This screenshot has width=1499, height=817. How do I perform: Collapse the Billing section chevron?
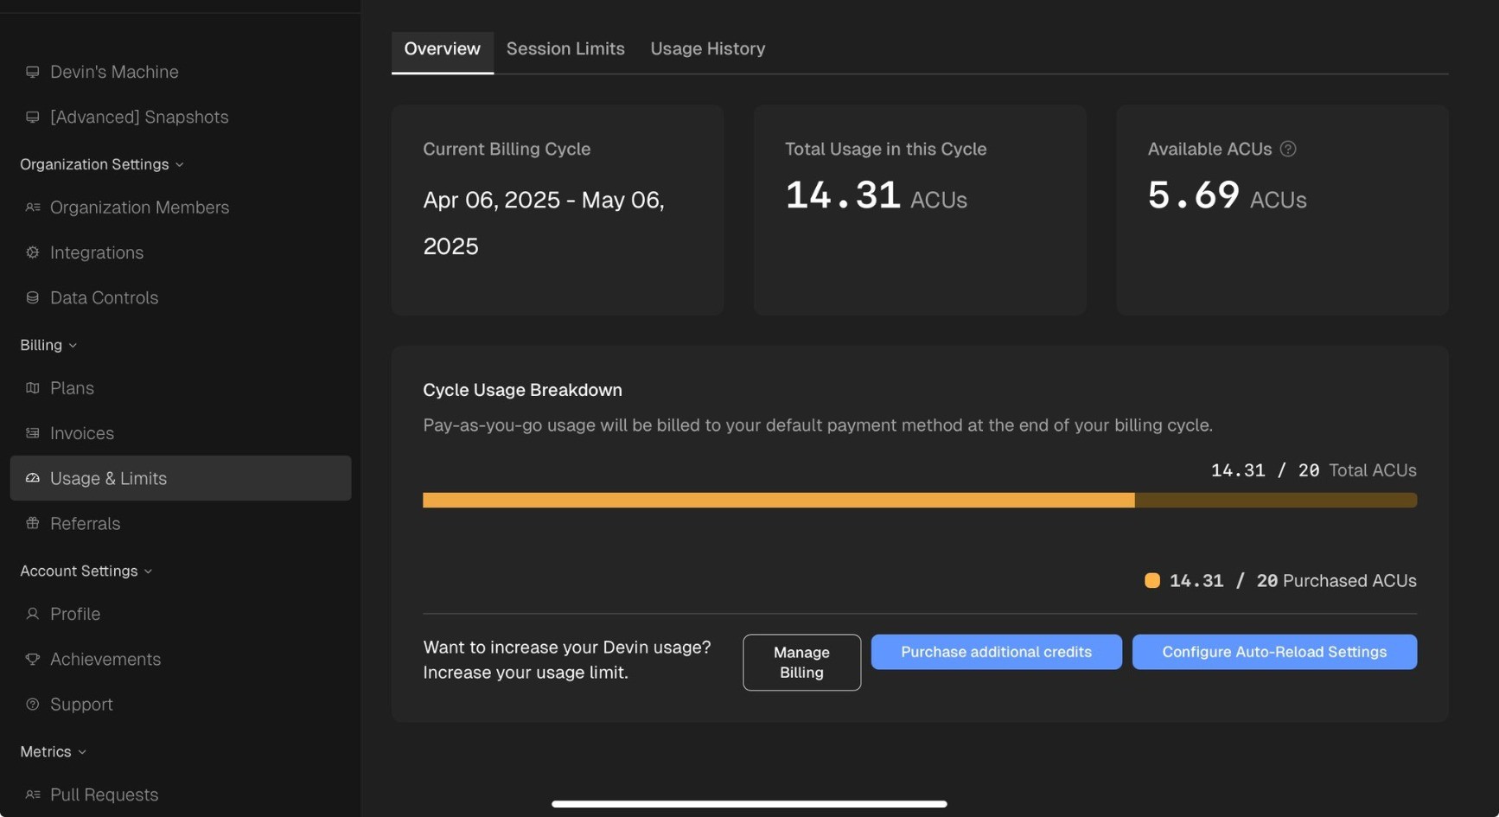click(73, 345)
